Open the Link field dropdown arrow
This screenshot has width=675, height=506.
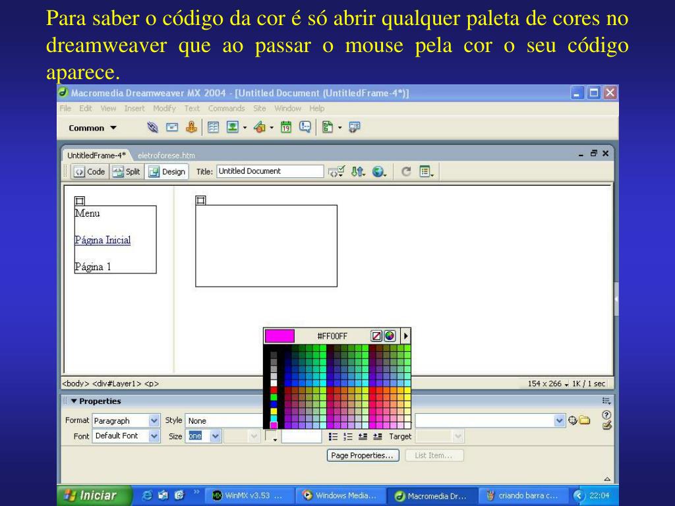click(559, 420)
